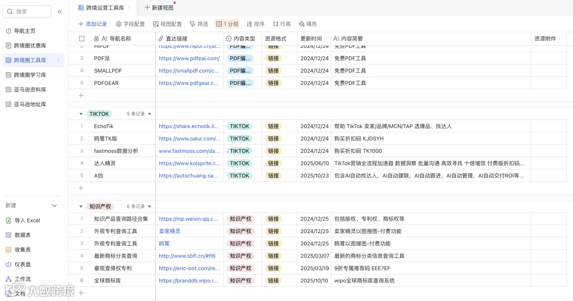Click the TIKTOK tag in 鸥鹭TK版 row
Viewport: 573px width, 301px height.
tap(239, 139)
